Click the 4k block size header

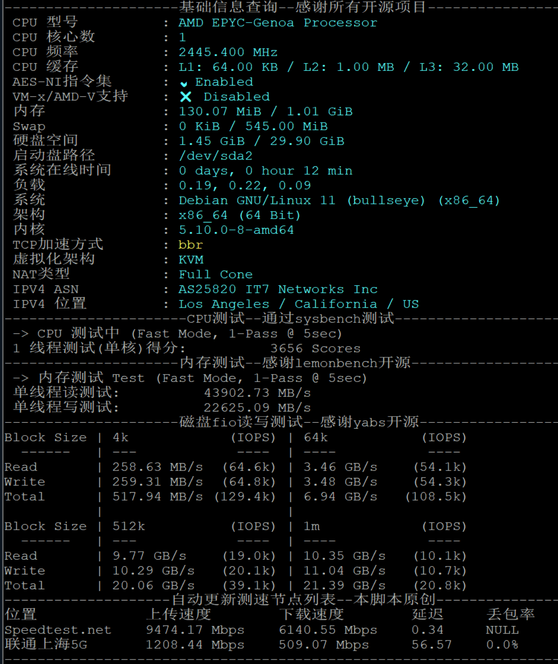click(x=120, y=438)
